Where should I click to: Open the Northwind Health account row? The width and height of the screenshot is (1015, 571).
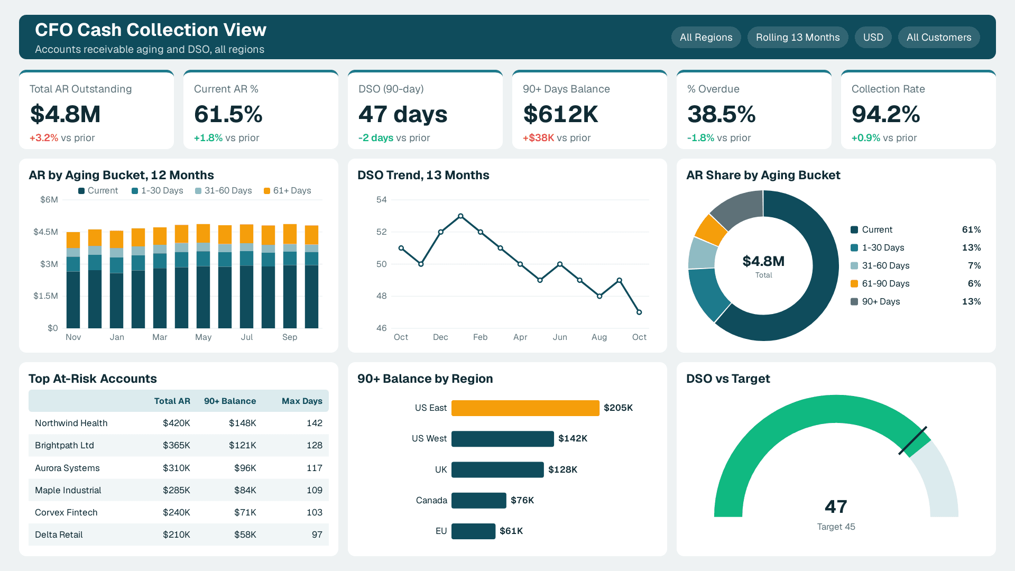(179, 423)
